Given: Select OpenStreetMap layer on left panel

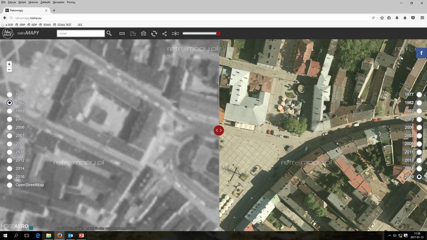Looking at the screenshot, I should pyautogui.click(x=10, y=185).
